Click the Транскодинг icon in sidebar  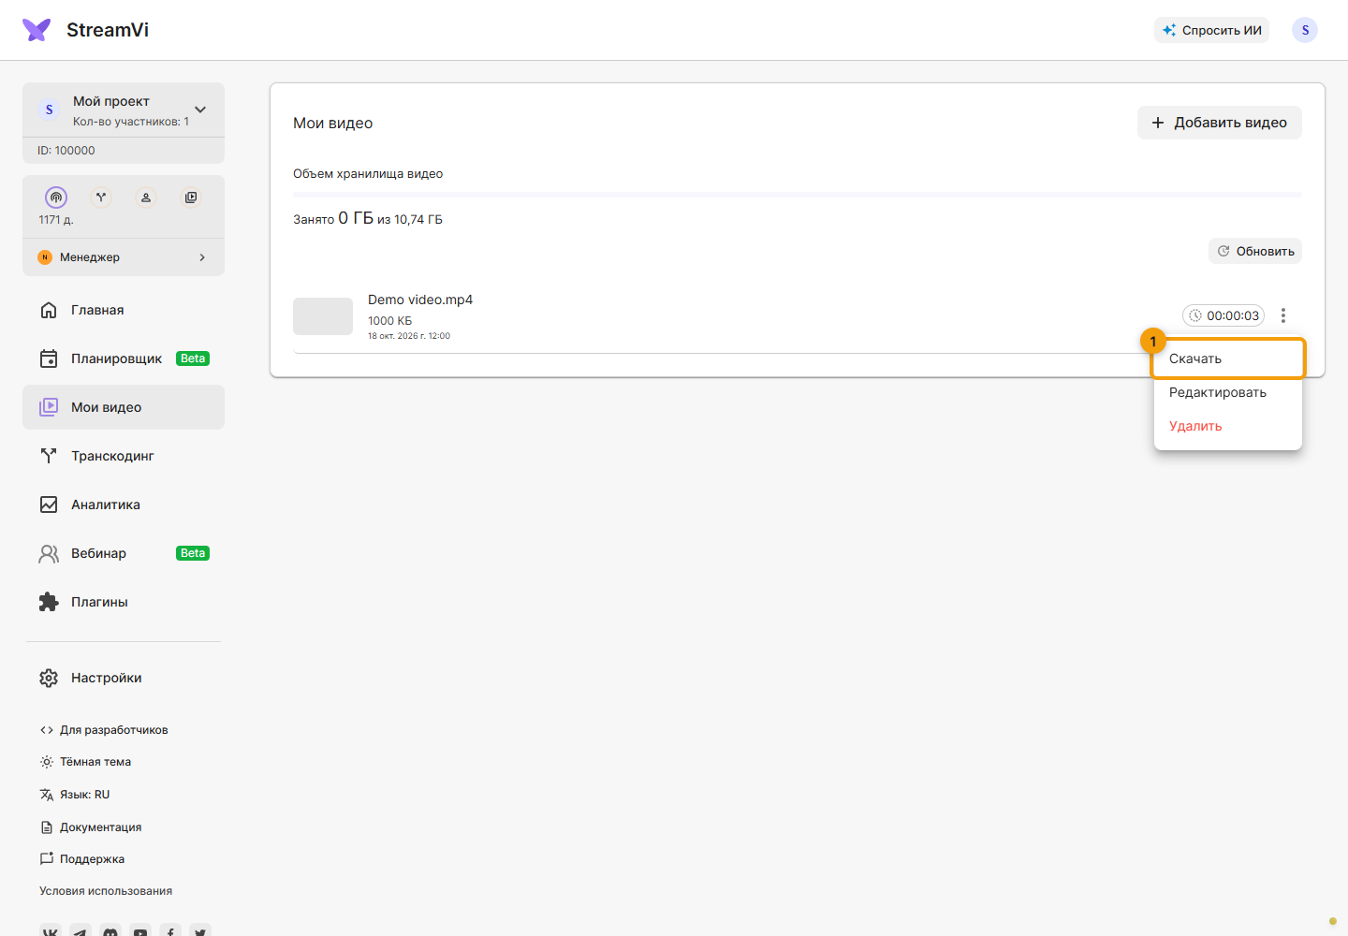[49, 456]
